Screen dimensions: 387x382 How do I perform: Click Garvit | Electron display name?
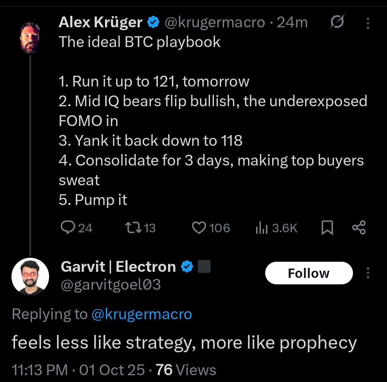(118, 267)
